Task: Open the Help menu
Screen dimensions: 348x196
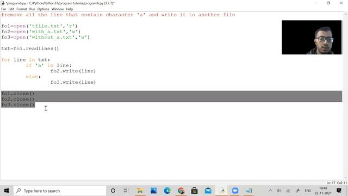Action: (x=70, y=9)
